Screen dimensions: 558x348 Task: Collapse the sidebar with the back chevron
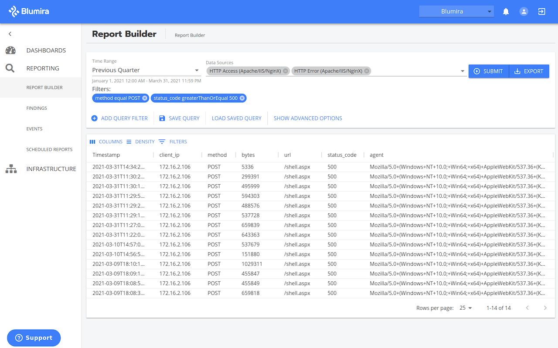[x=10, y=34]
